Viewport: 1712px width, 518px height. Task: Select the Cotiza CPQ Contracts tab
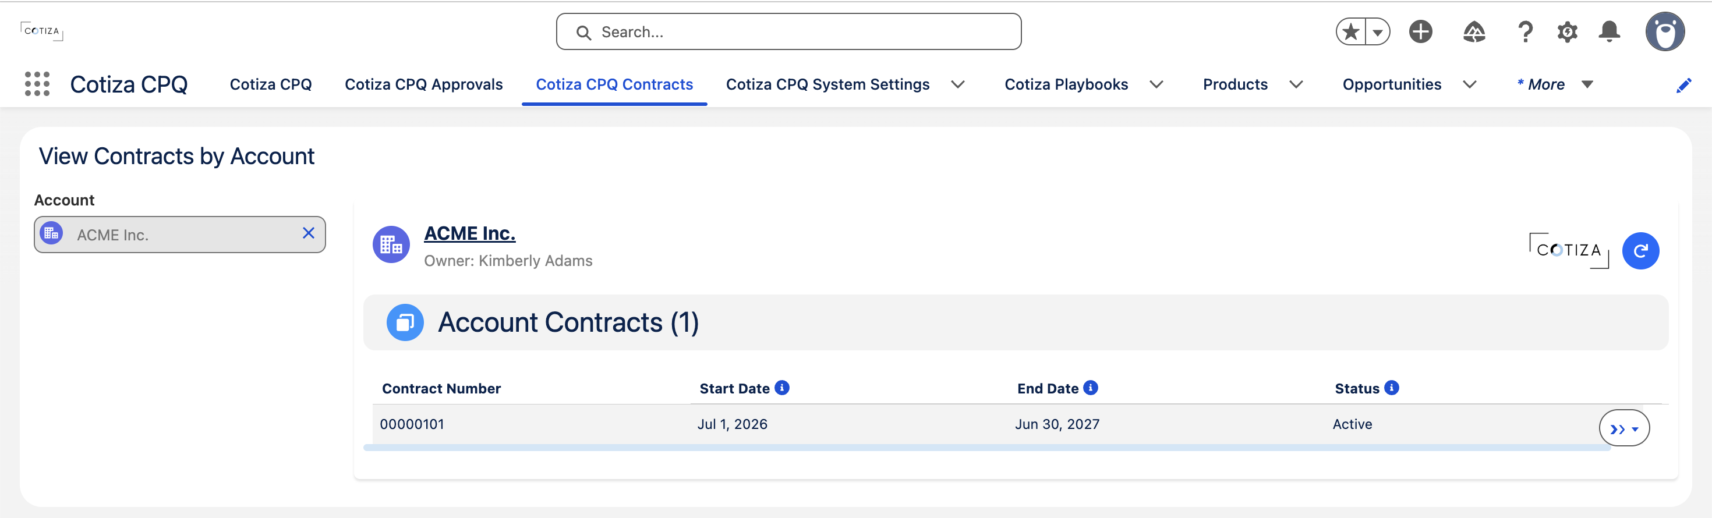[614, 84]
